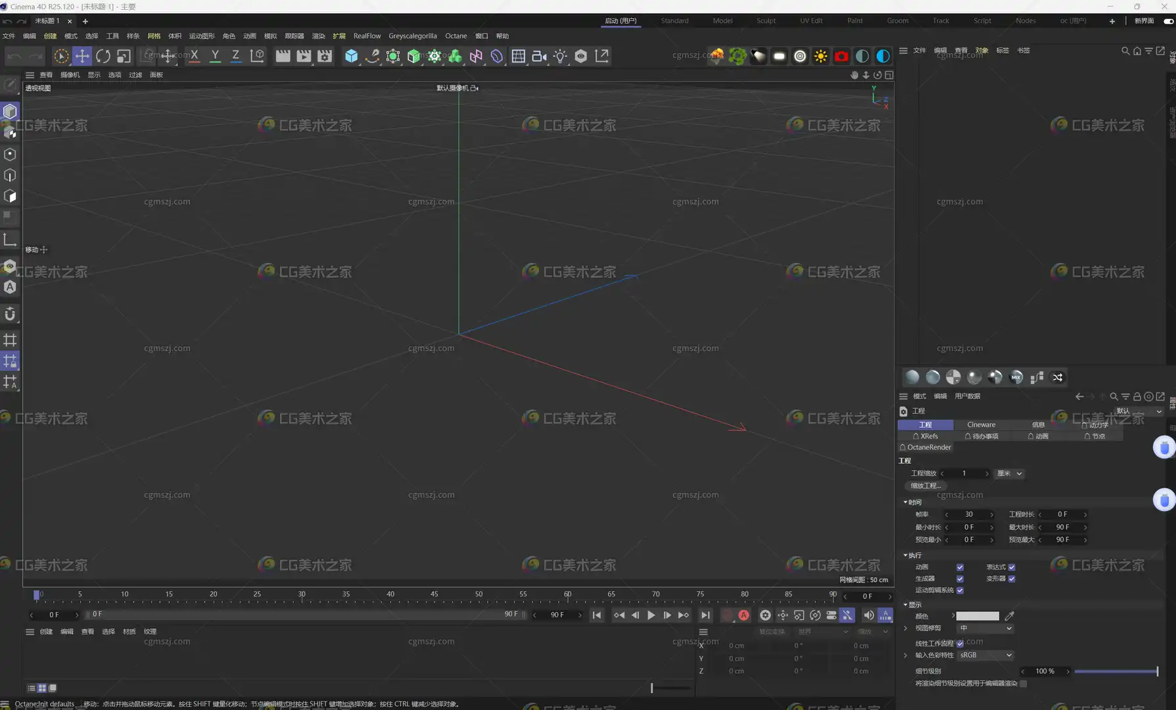Toggle the 变形器 checkbox
1176x710 pixels.
coord(1012,579)
